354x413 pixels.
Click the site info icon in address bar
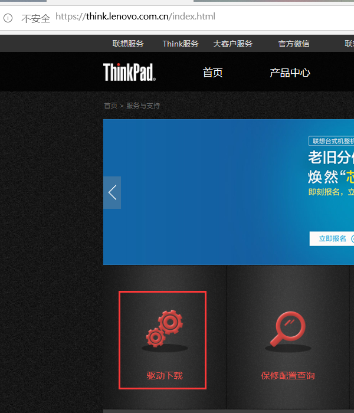click(8, 18)
